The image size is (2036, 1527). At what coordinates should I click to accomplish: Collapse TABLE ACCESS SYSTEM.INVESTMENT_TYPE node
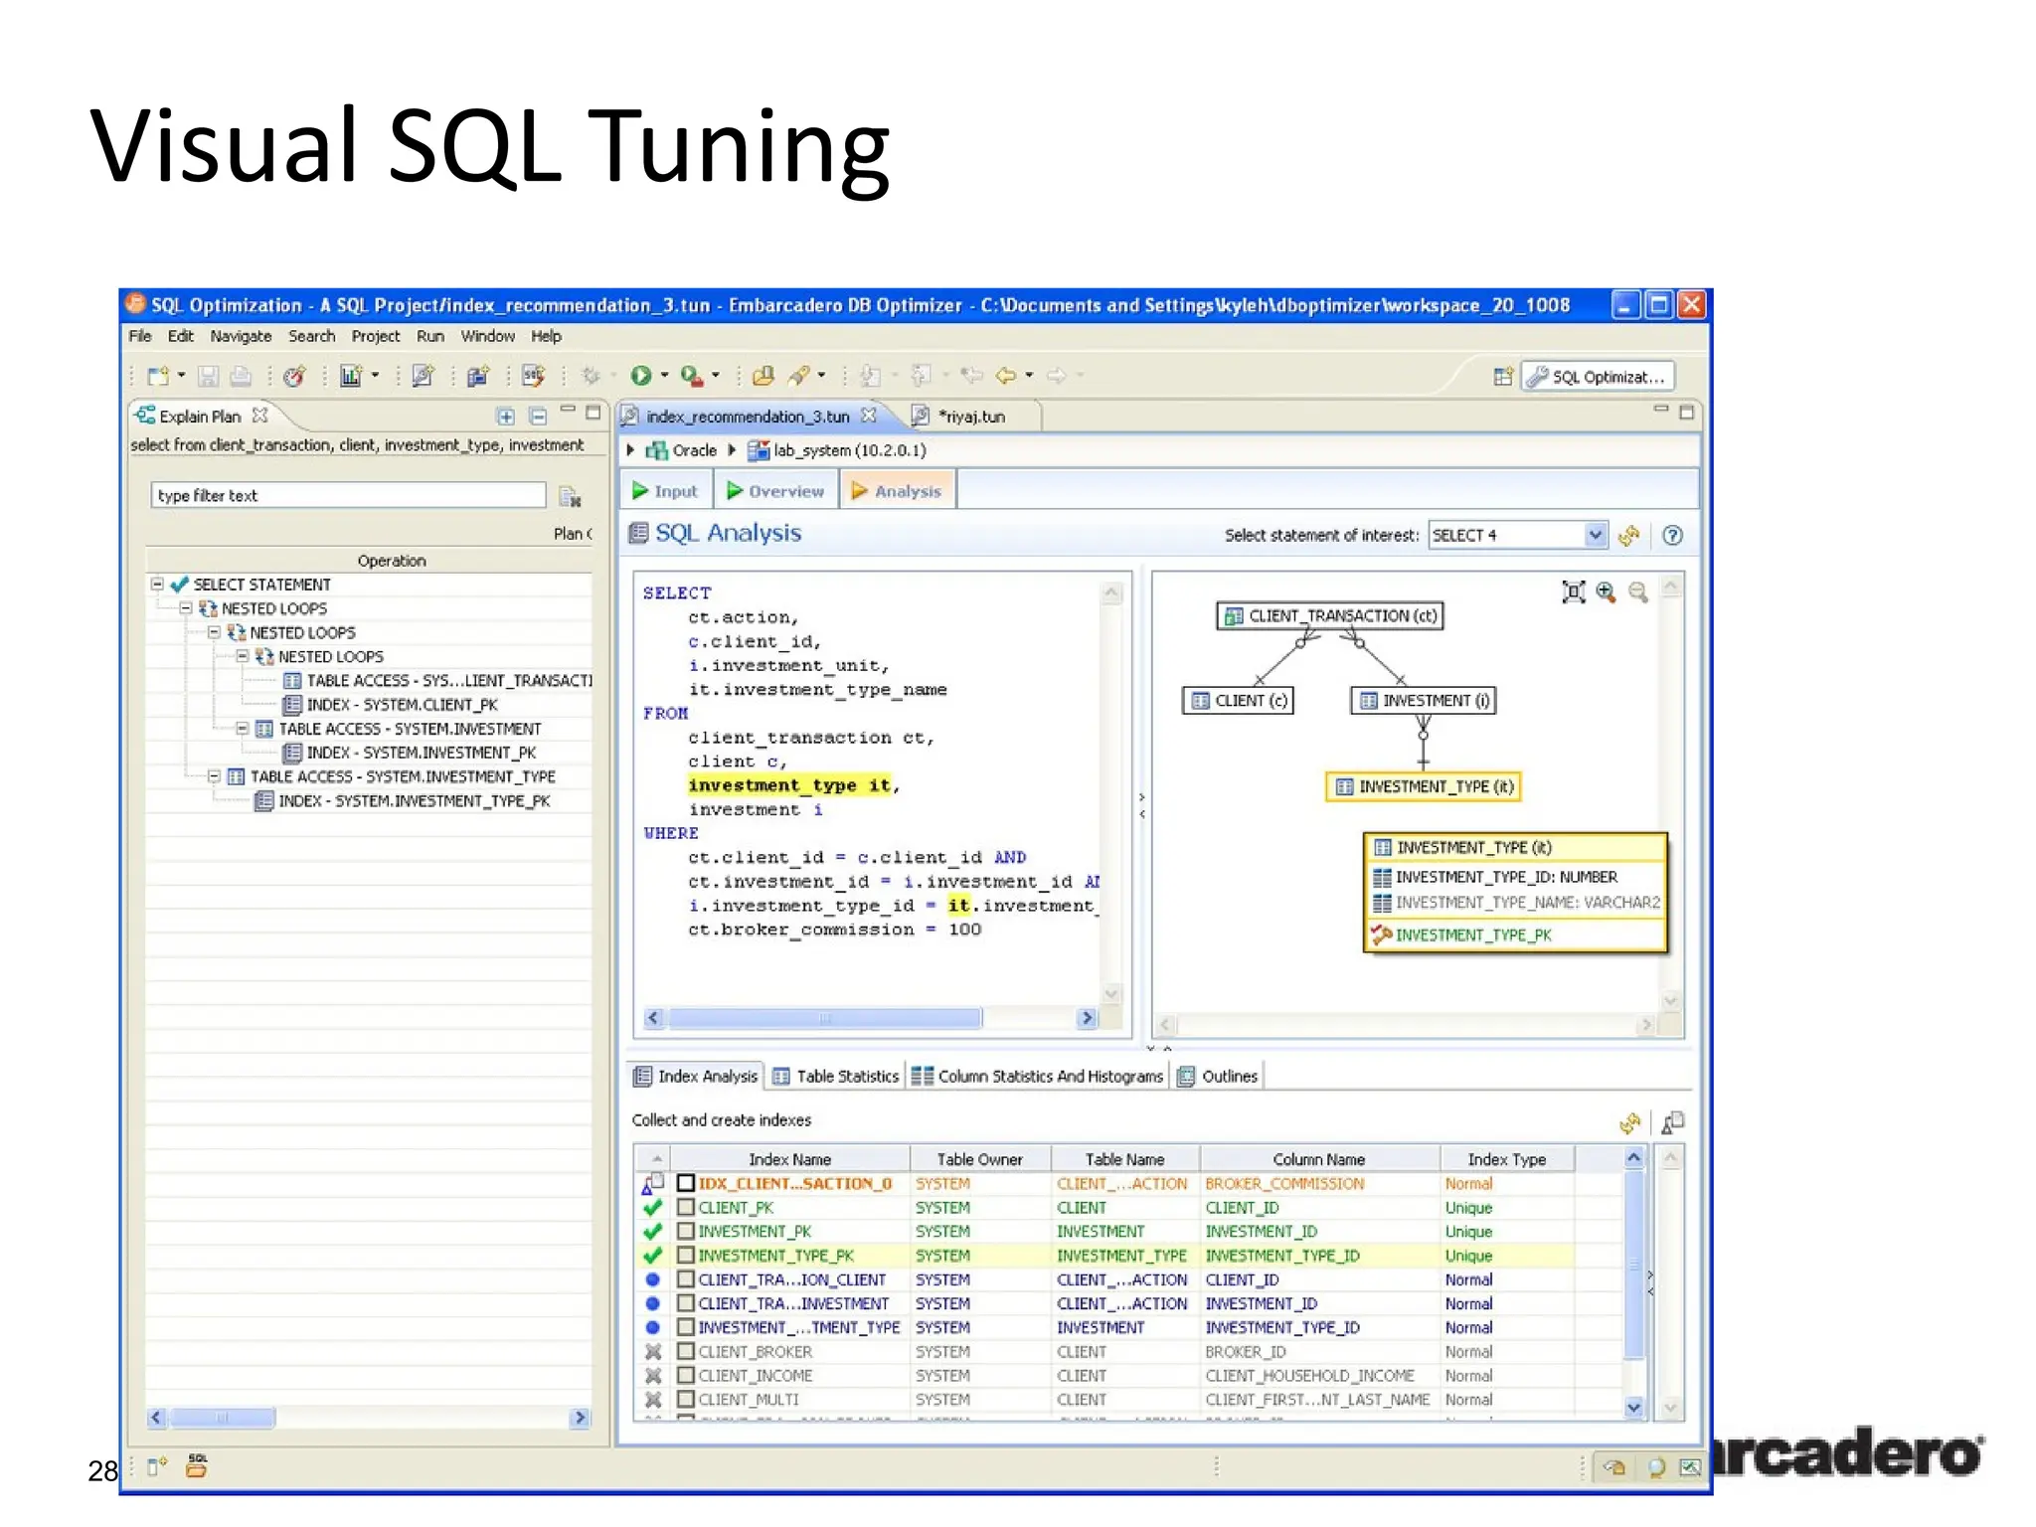tap(214, 775)
